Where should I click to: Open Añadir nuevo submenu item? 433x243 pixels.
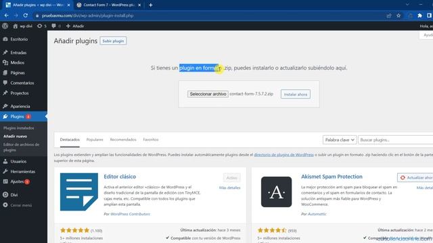point(15,136)
